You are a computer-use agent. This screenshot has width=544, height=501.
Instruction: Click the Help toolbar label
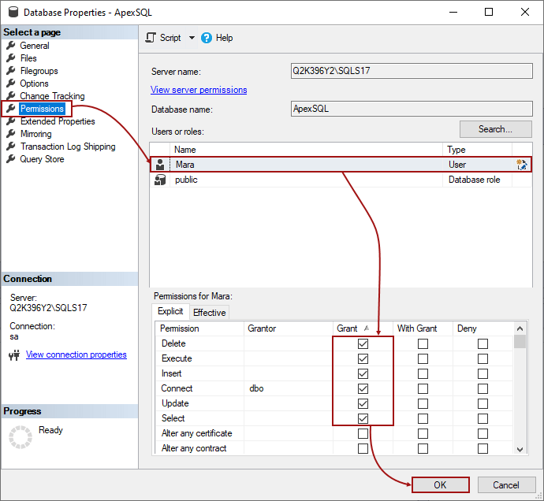(x=224, y=38)
